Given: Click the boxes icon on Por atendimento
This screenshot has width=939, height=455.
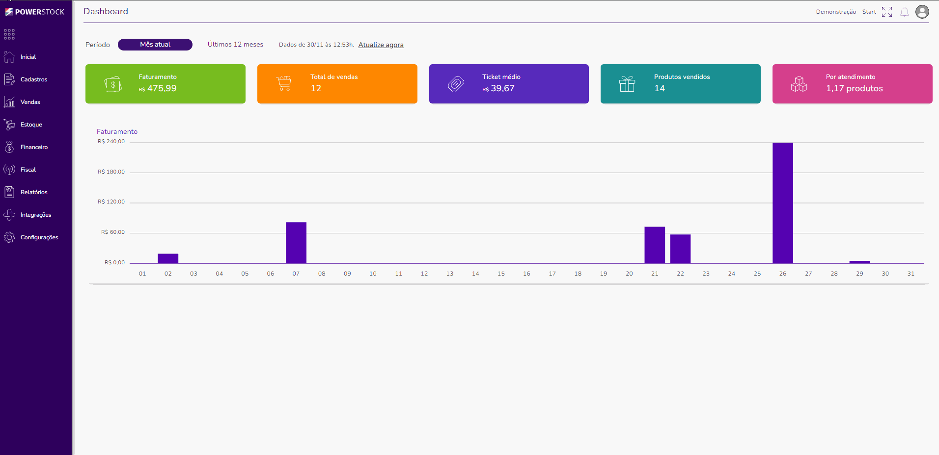Looking at the screenshot, I should tap(799, 84).
